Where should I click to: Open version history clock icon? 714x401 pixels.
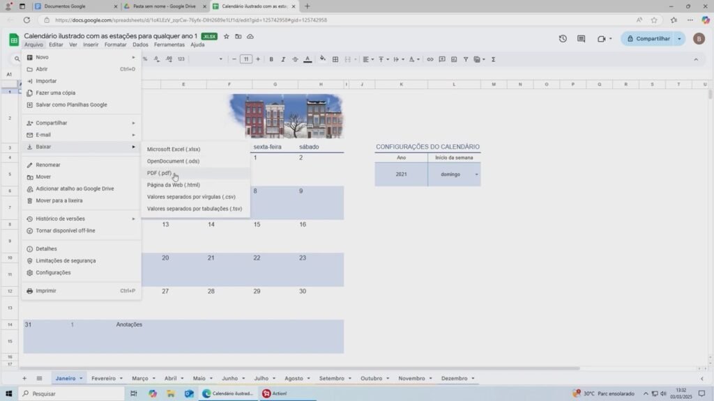tap(563, 39)
